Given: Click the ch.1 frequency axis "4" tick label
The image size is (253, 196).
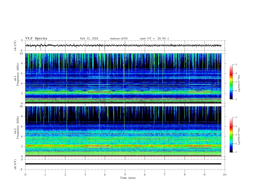Looking at the screenshot, I should [22, 84].
